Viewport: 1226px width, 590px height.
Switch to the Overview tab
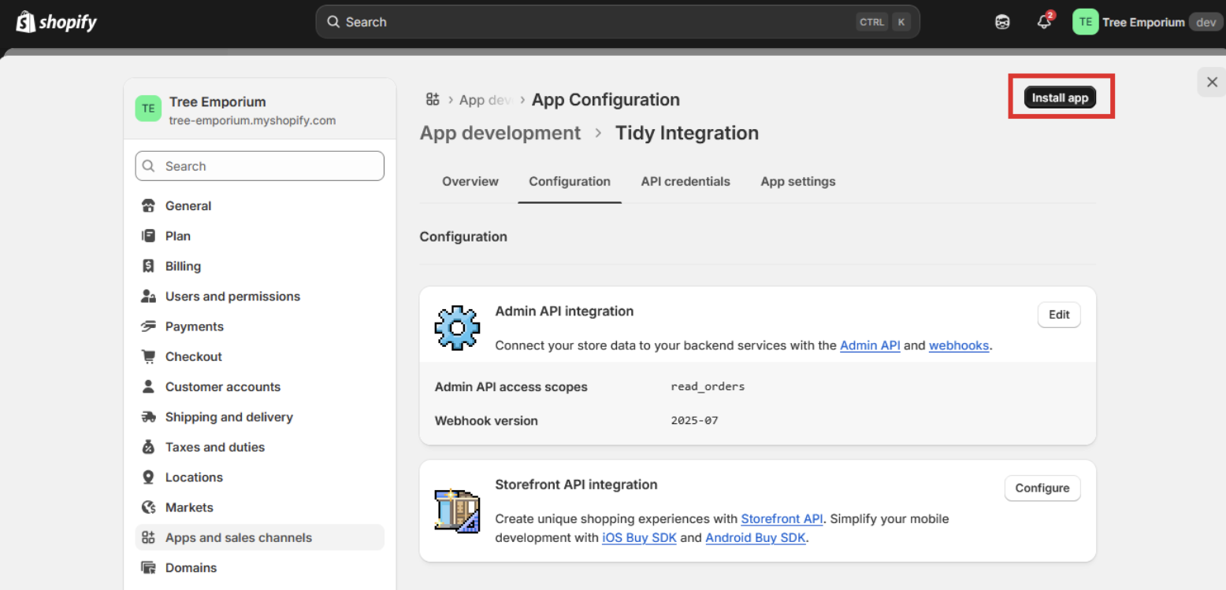click(x=470, y=182)
